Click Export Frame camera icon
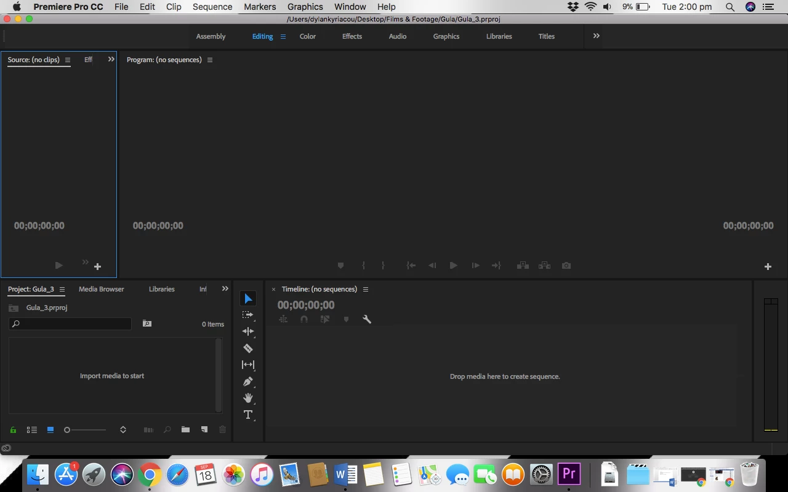The width and height of the screenshot is (788, 492). (x=566, y=266)
